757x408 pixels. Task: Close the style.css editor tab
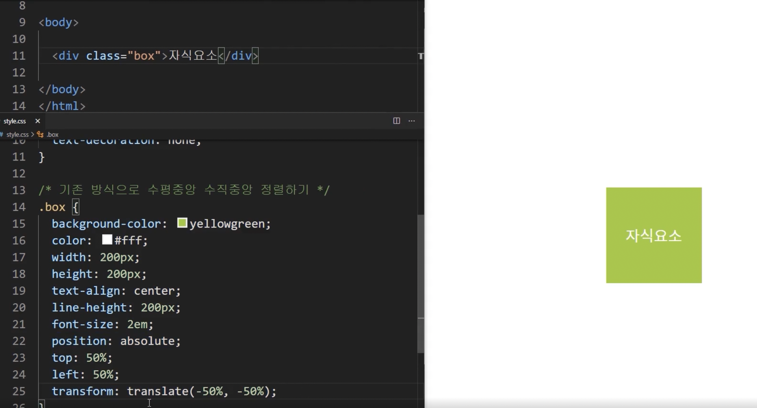[x=38, y=121]
